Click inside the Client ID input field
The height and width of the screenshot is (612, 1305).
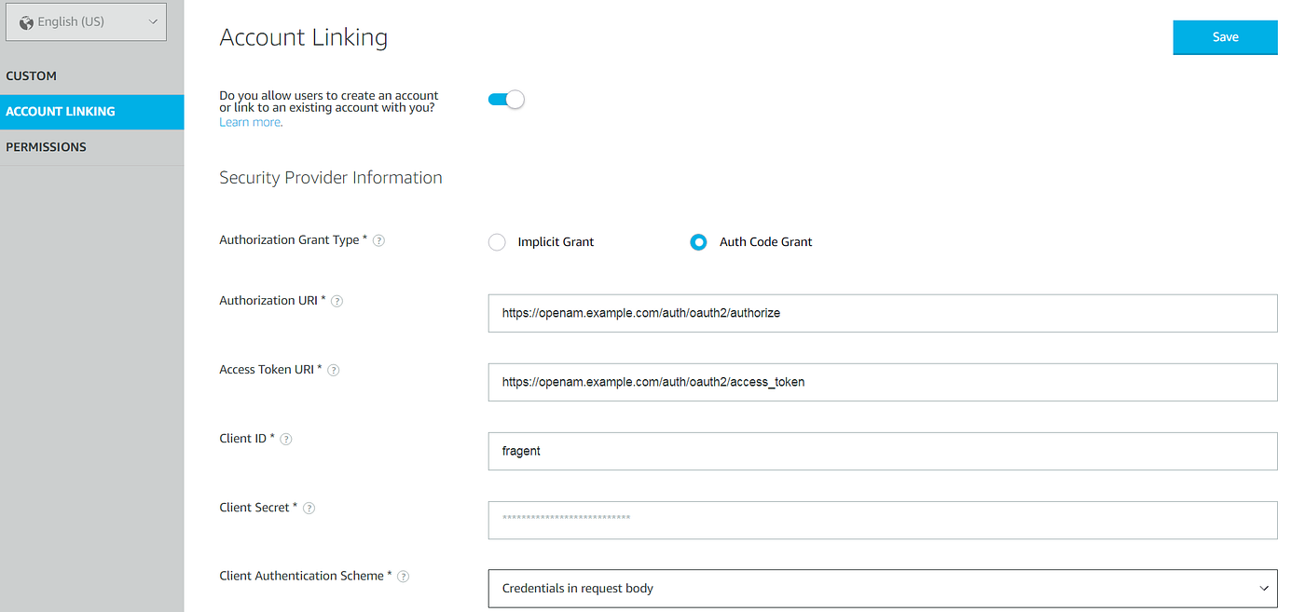882,451
